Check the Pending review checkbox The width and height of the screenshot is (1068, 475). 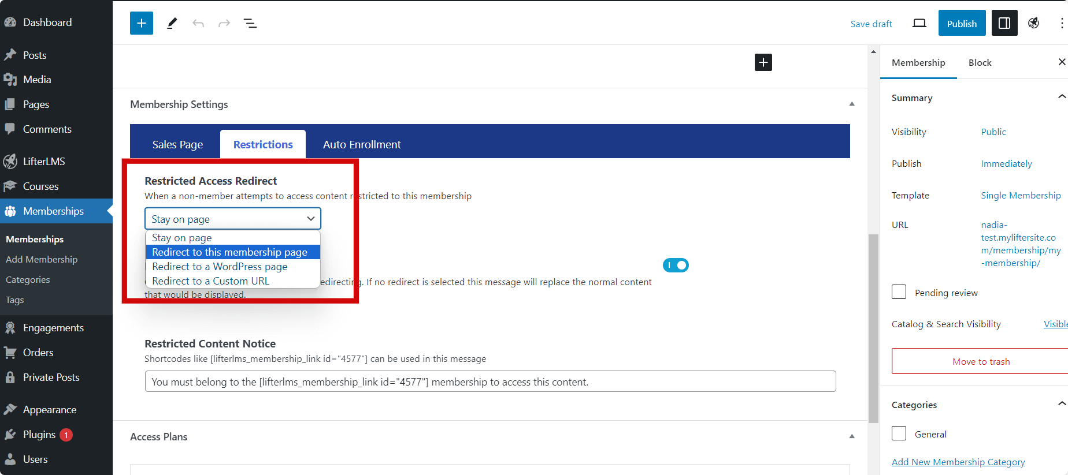tap(899, 292)
